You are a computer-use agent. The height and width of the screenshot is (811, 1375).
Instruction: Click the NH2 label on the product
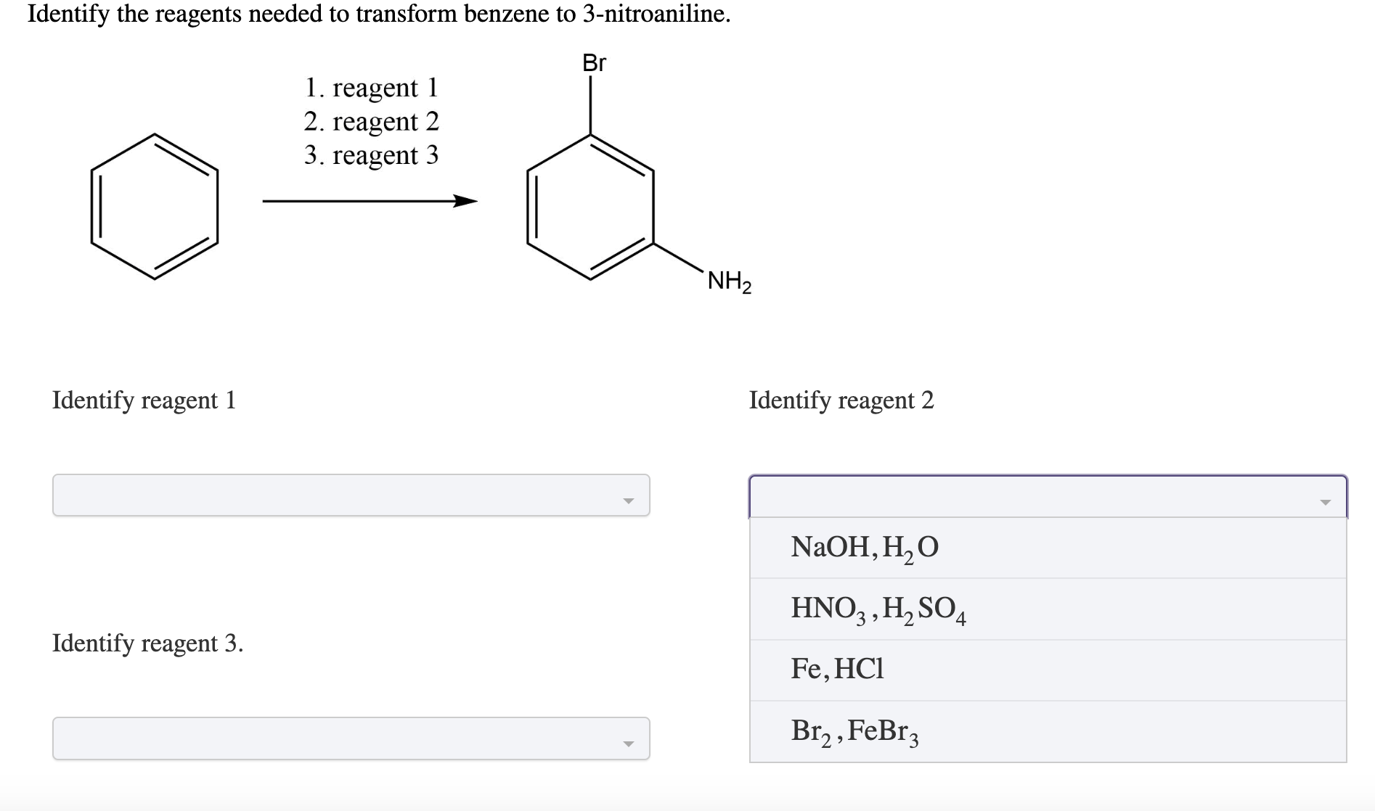[727, 281]
